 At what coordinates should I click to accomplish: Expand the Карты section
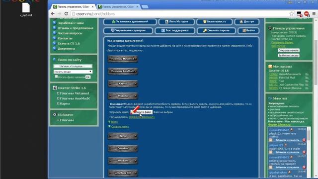click(123, 84)
